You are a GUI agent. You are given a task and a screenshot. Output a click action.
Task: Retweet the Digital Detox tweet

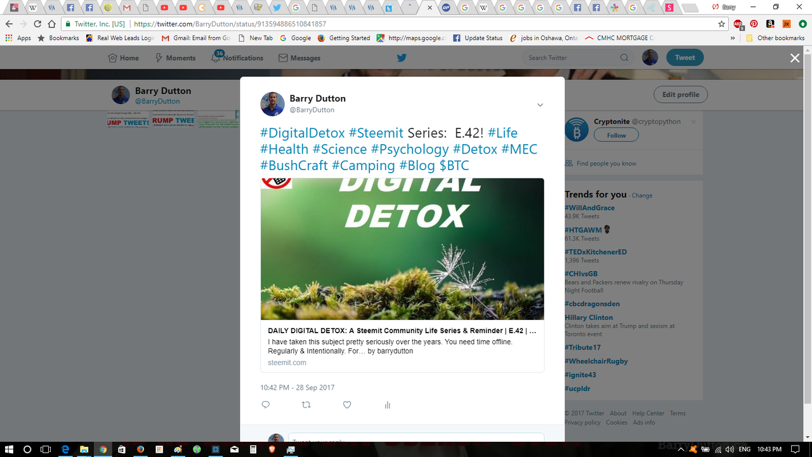click(306, 405)
